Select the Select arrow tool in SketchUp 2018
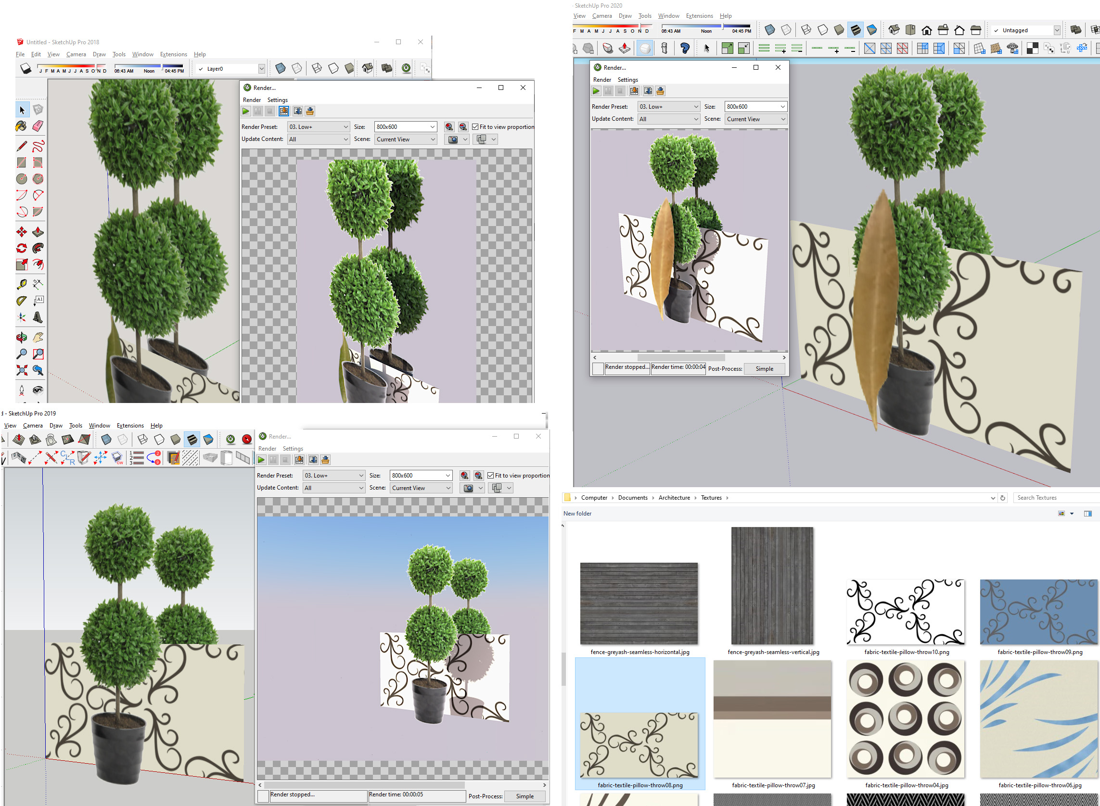The image size is (1100, 806). [x=22, y=110]
